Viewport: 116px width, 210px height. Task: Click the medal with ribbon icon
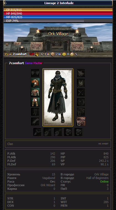coord(72,54)
